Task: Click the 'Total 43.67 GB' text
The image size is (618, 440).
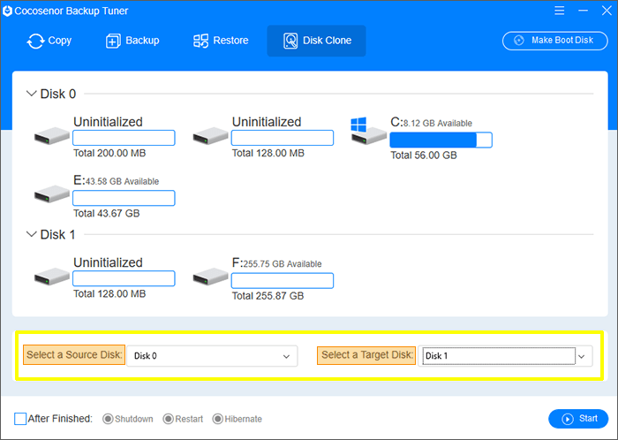Action: click(107, 213)
